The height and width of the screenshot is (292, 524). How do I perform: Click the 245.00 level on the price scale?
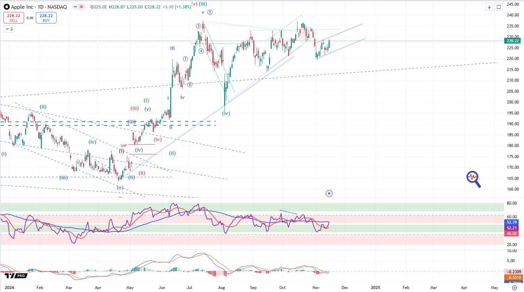pyautogui.click(x=513, y=4)
